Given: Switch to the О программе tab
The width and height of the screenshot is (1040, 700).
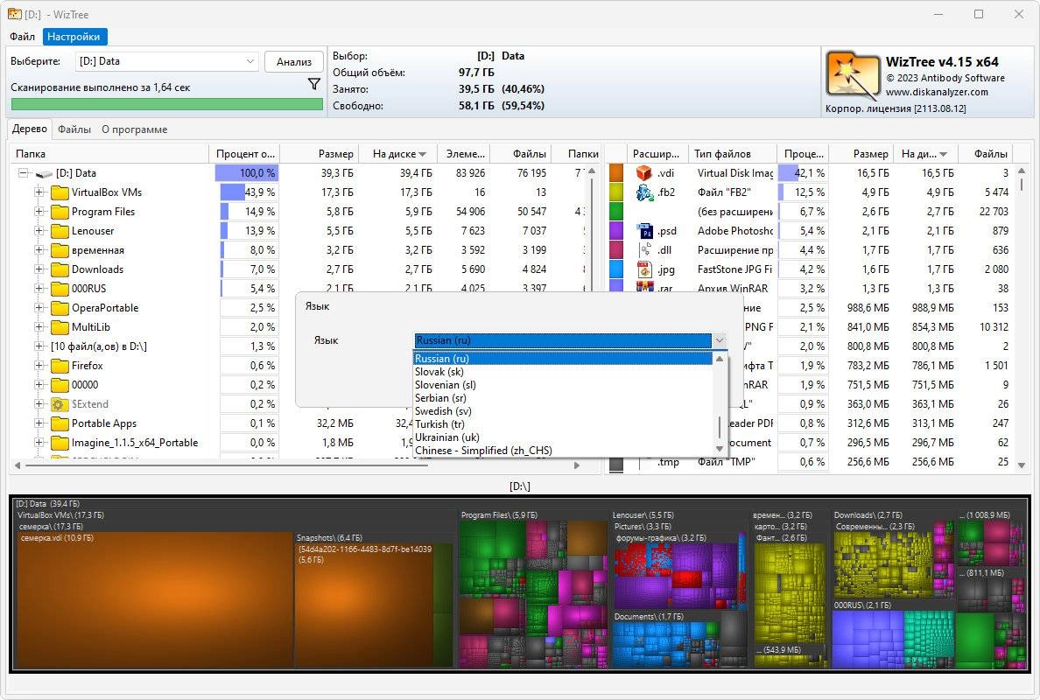Looking at the screenshot, I should (135, 129).
